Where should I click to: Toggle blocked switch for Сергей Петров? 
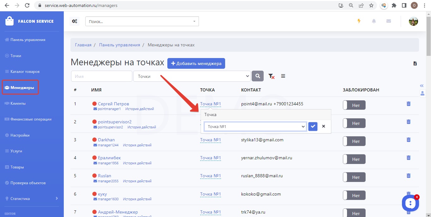tap(354, 105)
